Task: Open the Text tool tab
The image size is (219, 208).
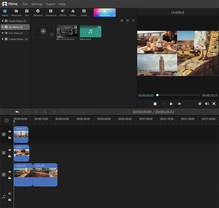Action: tap(27, 13)
